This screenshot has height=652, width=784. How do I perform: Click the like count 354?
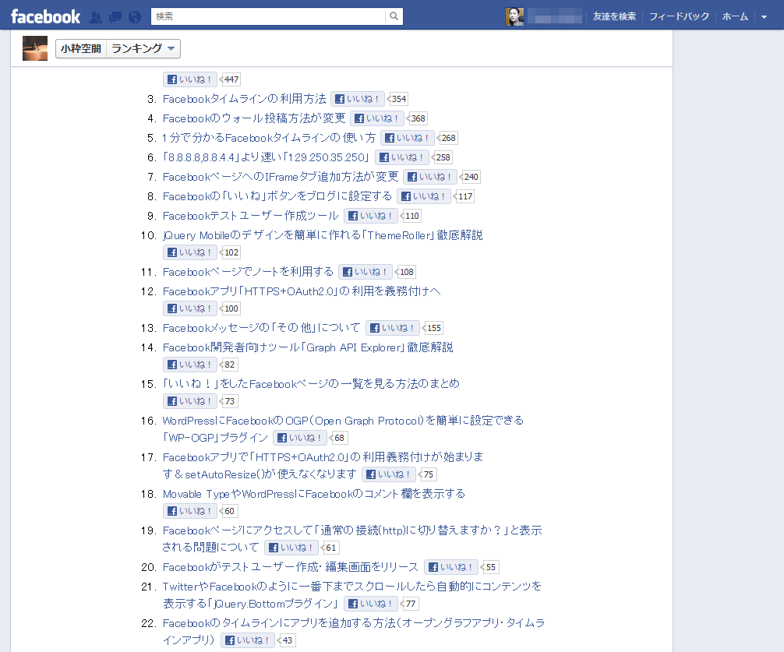398,99
